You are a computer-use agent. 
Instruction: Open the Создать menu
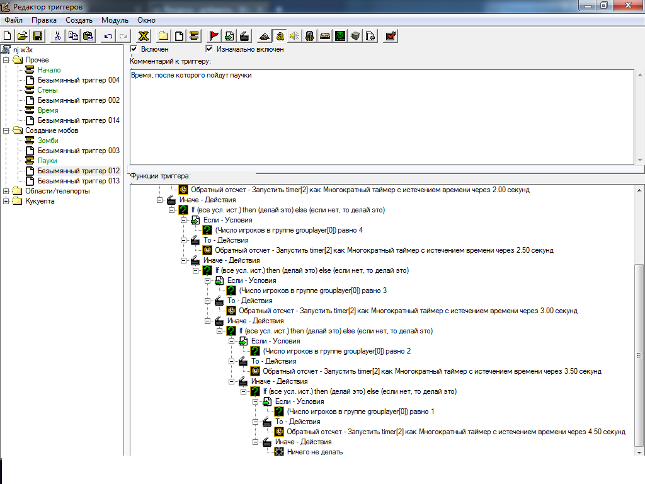click(x=79, y=20)
